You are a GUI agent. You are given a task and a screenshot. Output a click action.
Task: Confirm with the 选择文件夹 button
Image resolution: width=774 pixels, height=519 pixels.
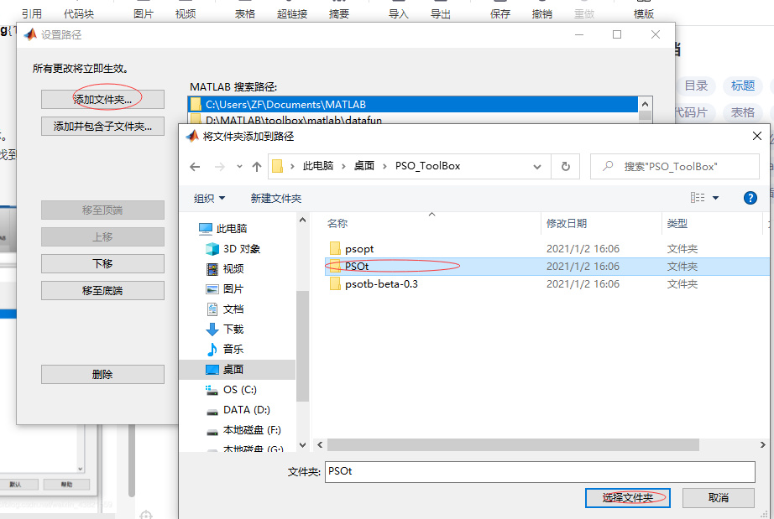626,498
